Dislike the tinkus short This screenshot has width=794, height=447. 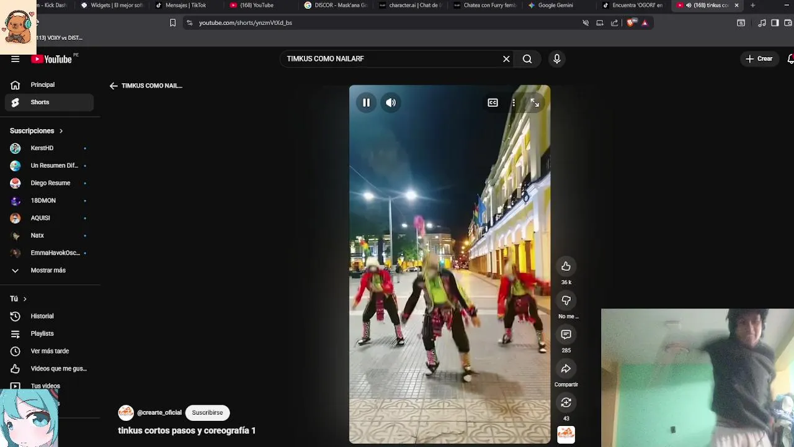566,300
